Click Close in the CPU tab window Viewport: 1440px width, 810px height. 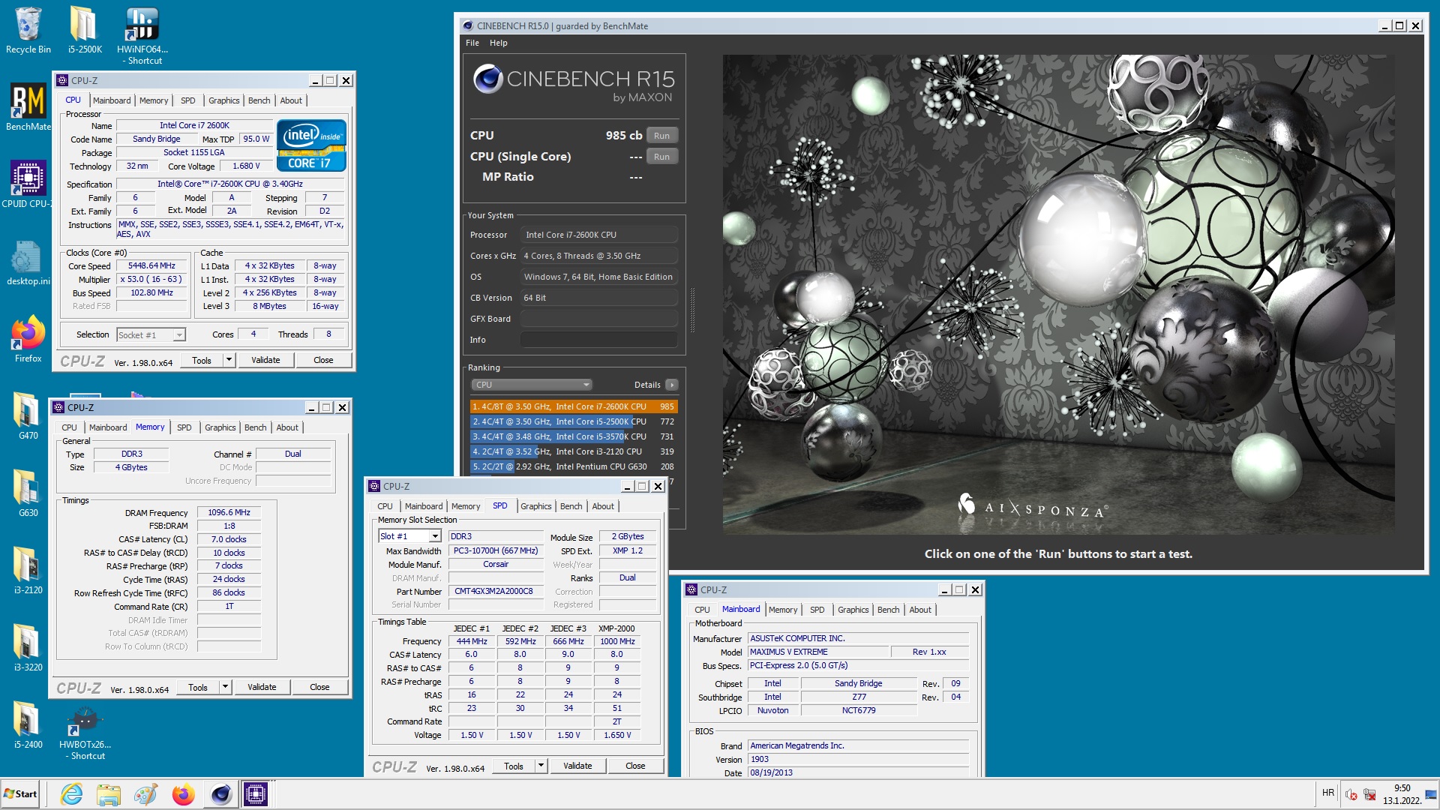[x=323, y=361]
